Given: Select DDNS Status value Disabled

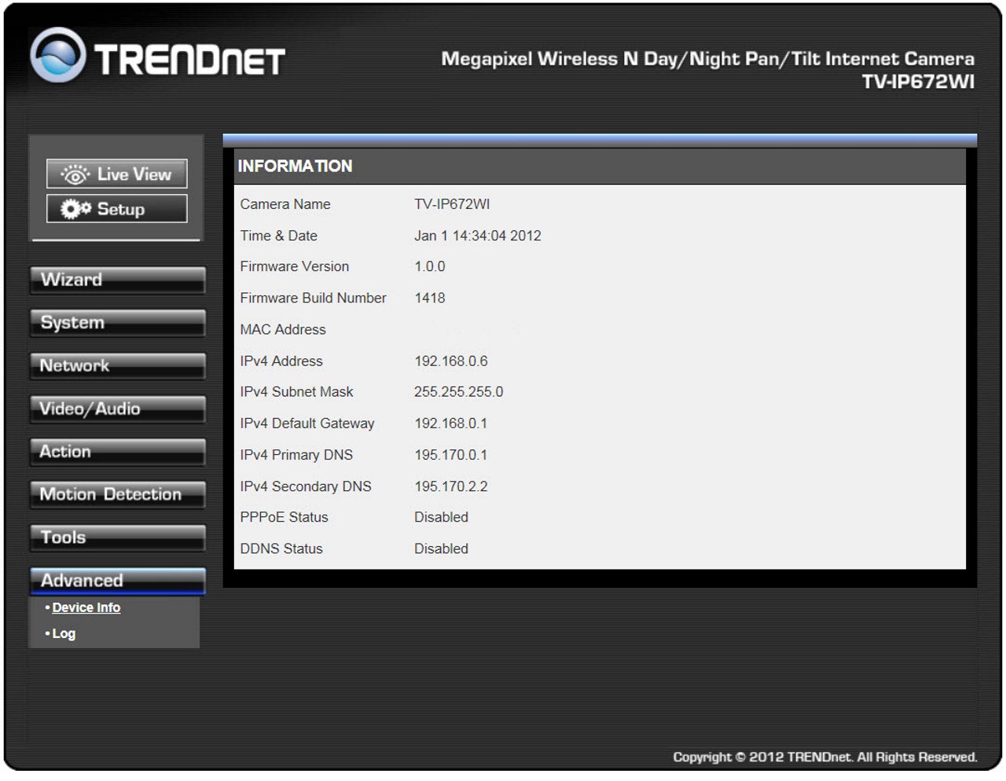Looking at the screenshot, I should (x=441, y=548).
